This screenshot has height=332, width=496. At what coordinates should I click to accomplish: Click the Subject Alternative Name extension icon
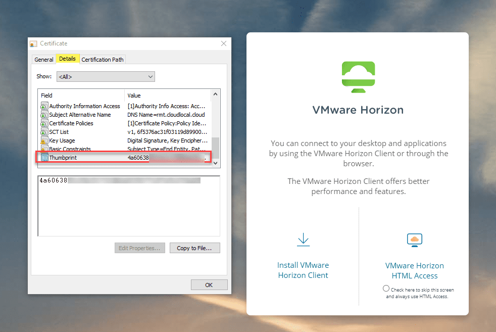pos(44,115)
